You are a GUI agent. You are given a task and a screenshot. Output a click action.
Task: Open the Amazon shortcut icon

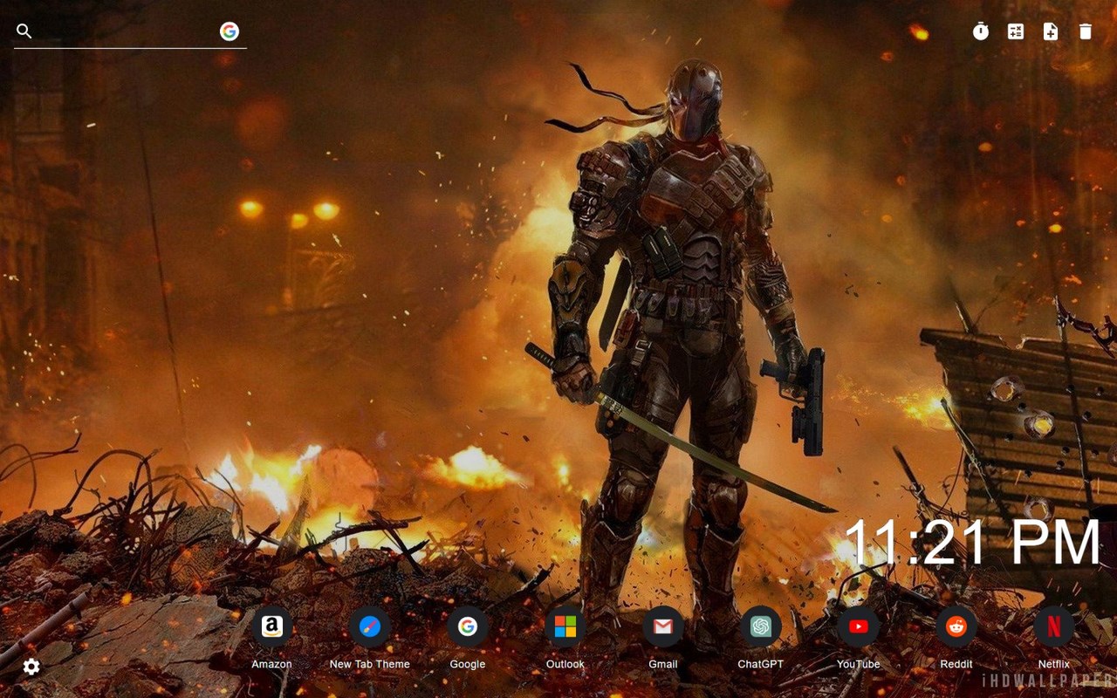pos(272,626)
